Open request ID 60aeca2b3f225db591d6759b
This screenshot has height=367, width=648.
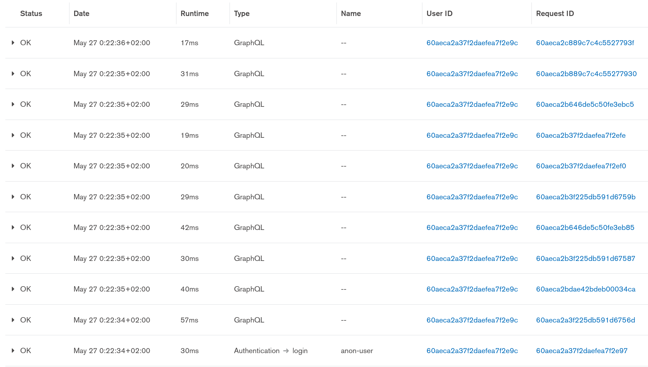586,197
